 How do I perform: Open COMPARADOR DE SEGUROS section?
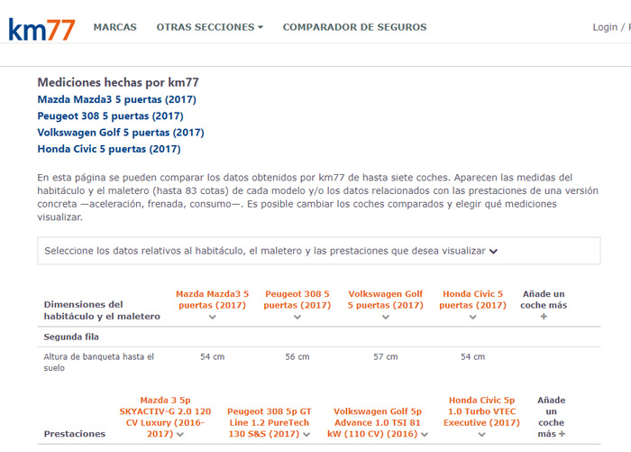(x=354, y=27)
